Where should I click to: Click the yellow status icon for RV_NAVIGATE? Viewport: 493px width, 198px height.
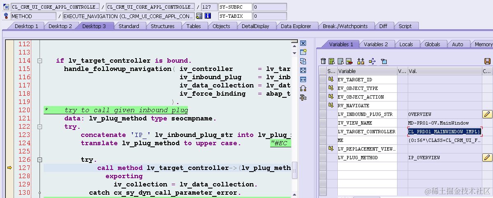pos(330,105)
